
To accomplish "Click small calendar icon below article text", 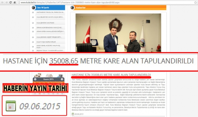I will click(73, 114).
